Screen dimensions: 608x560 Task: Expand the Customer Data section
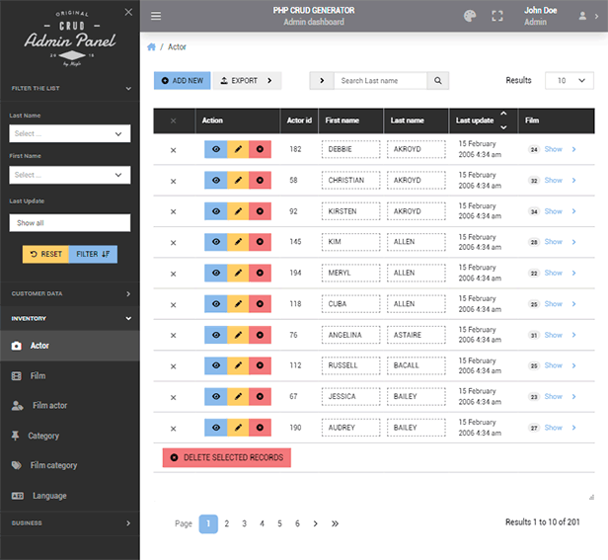[70, 293]
